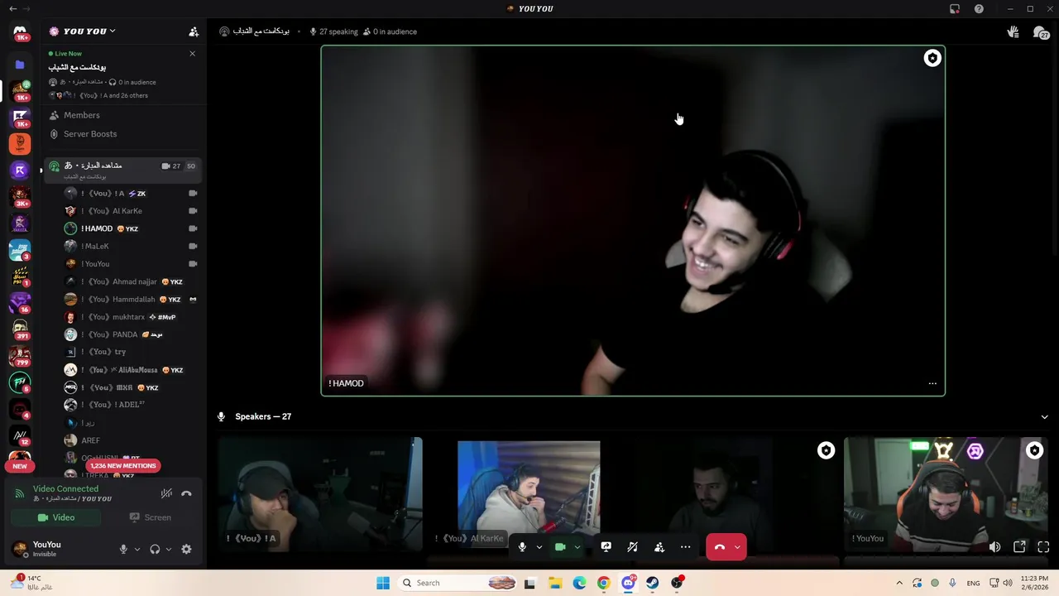
Task: Select Ahmad najjar in the speaker list
Action: (x=132, y=281)
